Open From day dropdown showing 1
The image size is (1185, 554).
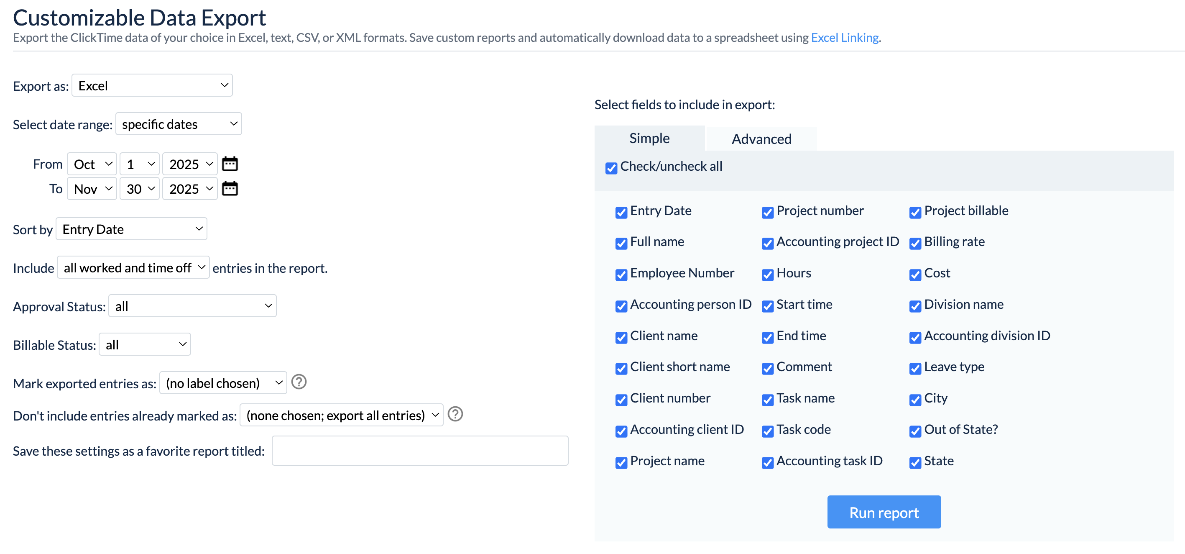click(x=139, y=164)
